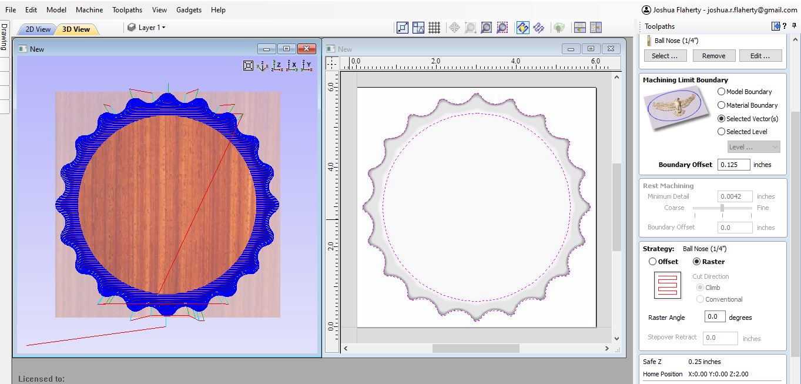
Task: Toggle the highlighted toolpath drawing icon
Action: (522, 28)
